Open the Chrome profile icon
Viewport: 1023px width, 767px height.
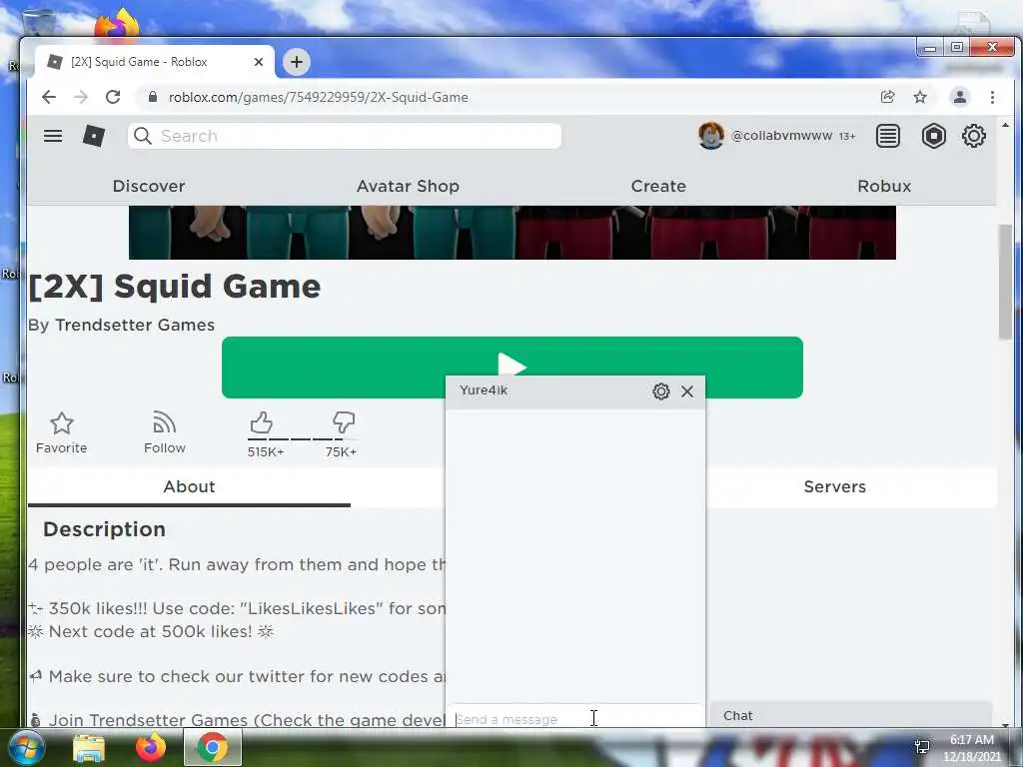point(960,97)
